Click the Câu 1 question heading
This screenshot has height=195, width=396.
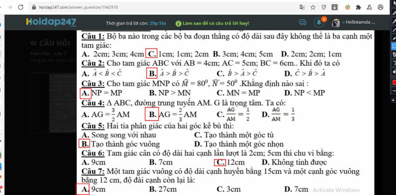(93, 36)
